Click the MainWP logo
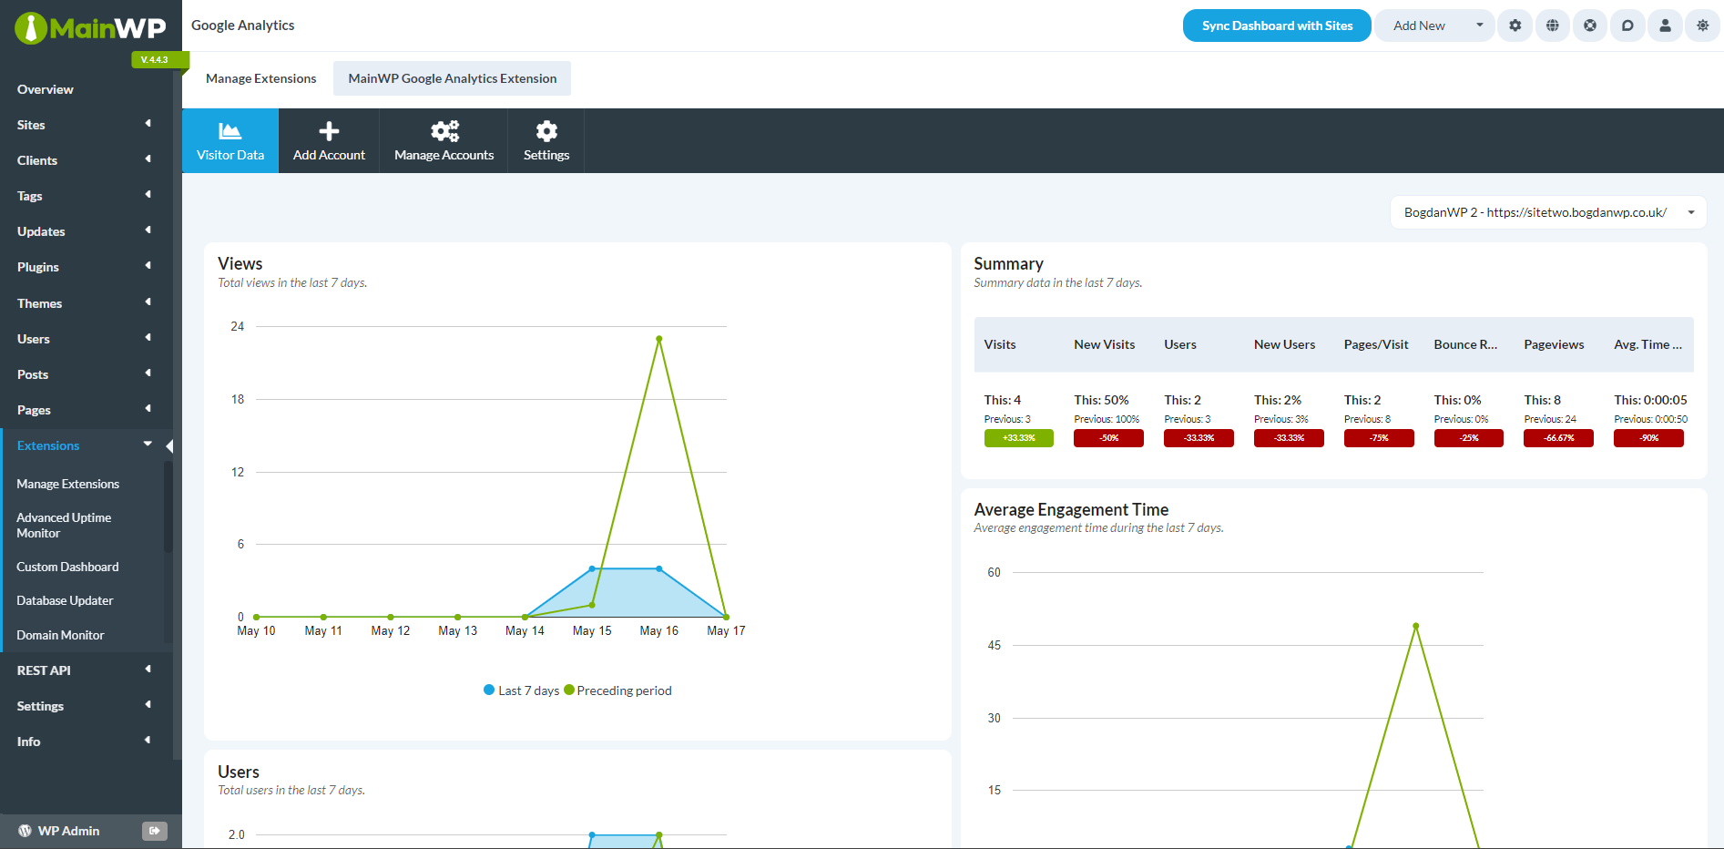Viewport: 1724px width, 849px height. pyautogui.click(x=87, y=27)
